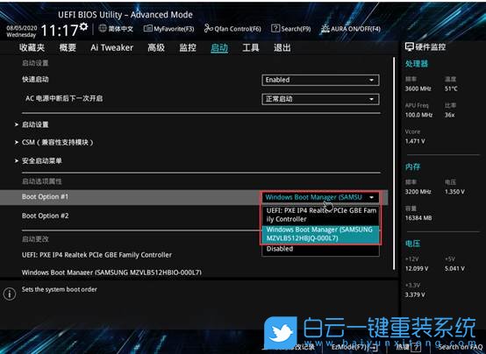
Task: Click the Boot Option #1 dropdown arrow
Action: [x=371, y=197]
